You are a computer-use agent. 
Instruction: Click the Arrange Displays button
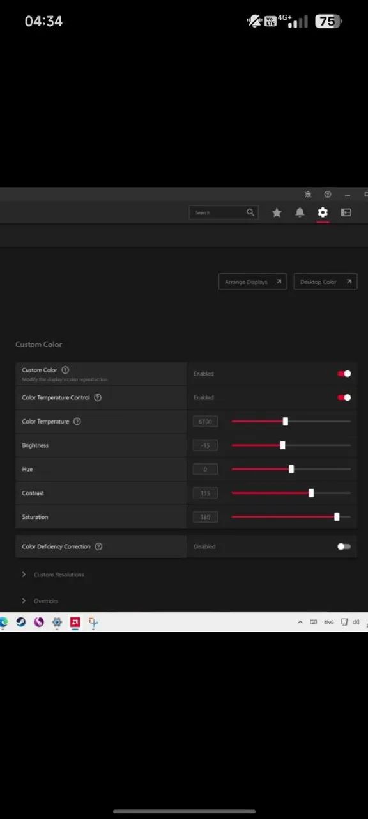pyautogui.click(x=253, y=282)
